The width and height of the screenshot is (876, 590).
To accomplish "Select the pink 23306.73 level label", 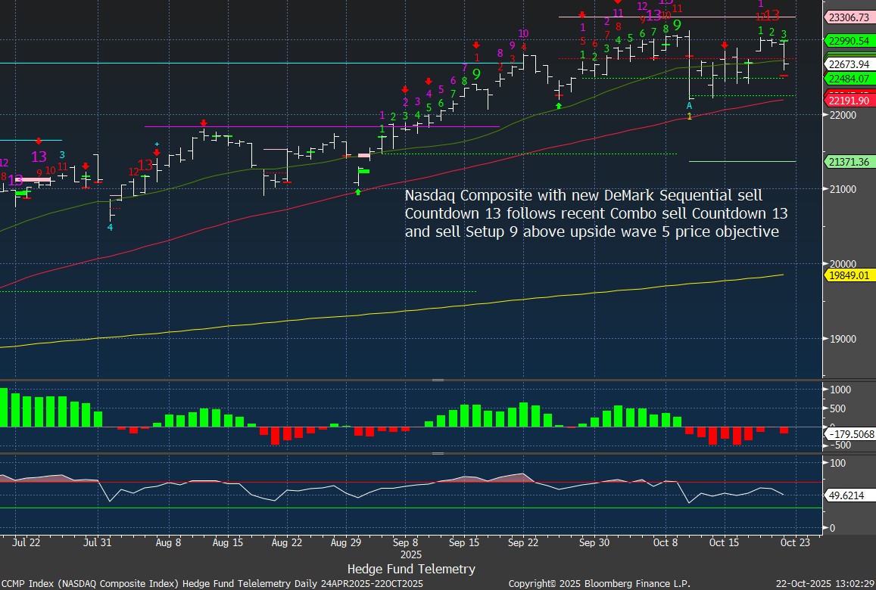I will click(847, 17).
